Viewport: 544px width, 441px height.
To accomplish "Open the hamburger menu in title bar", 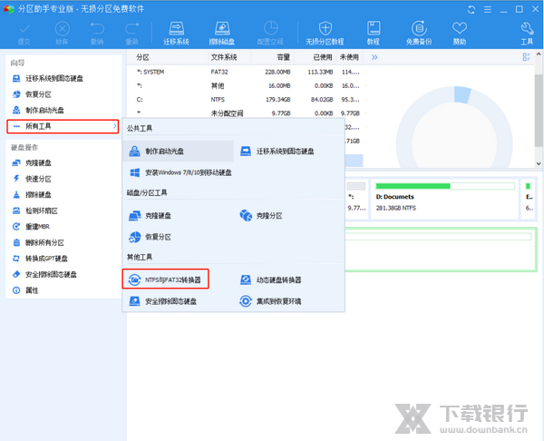I will click(488, 9).
